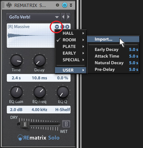Click the Delay knob
This screenshot has height=148, width=143.
click(39, 61)
